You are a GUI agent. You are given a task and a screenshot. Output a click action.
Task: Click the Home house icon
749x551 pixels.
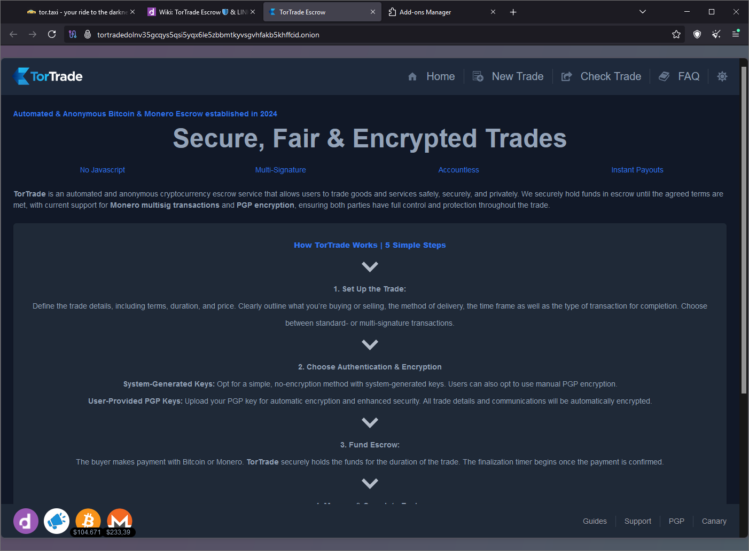tap(412, 76)
